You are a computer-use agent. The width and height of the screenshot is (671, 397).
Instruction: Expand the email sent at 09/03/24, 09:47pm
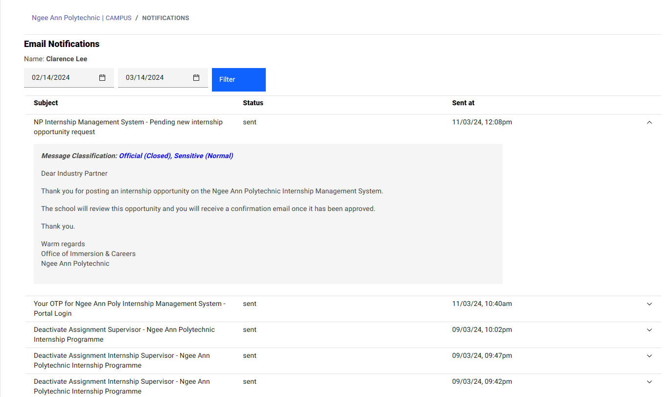click(x=649, y=356)
